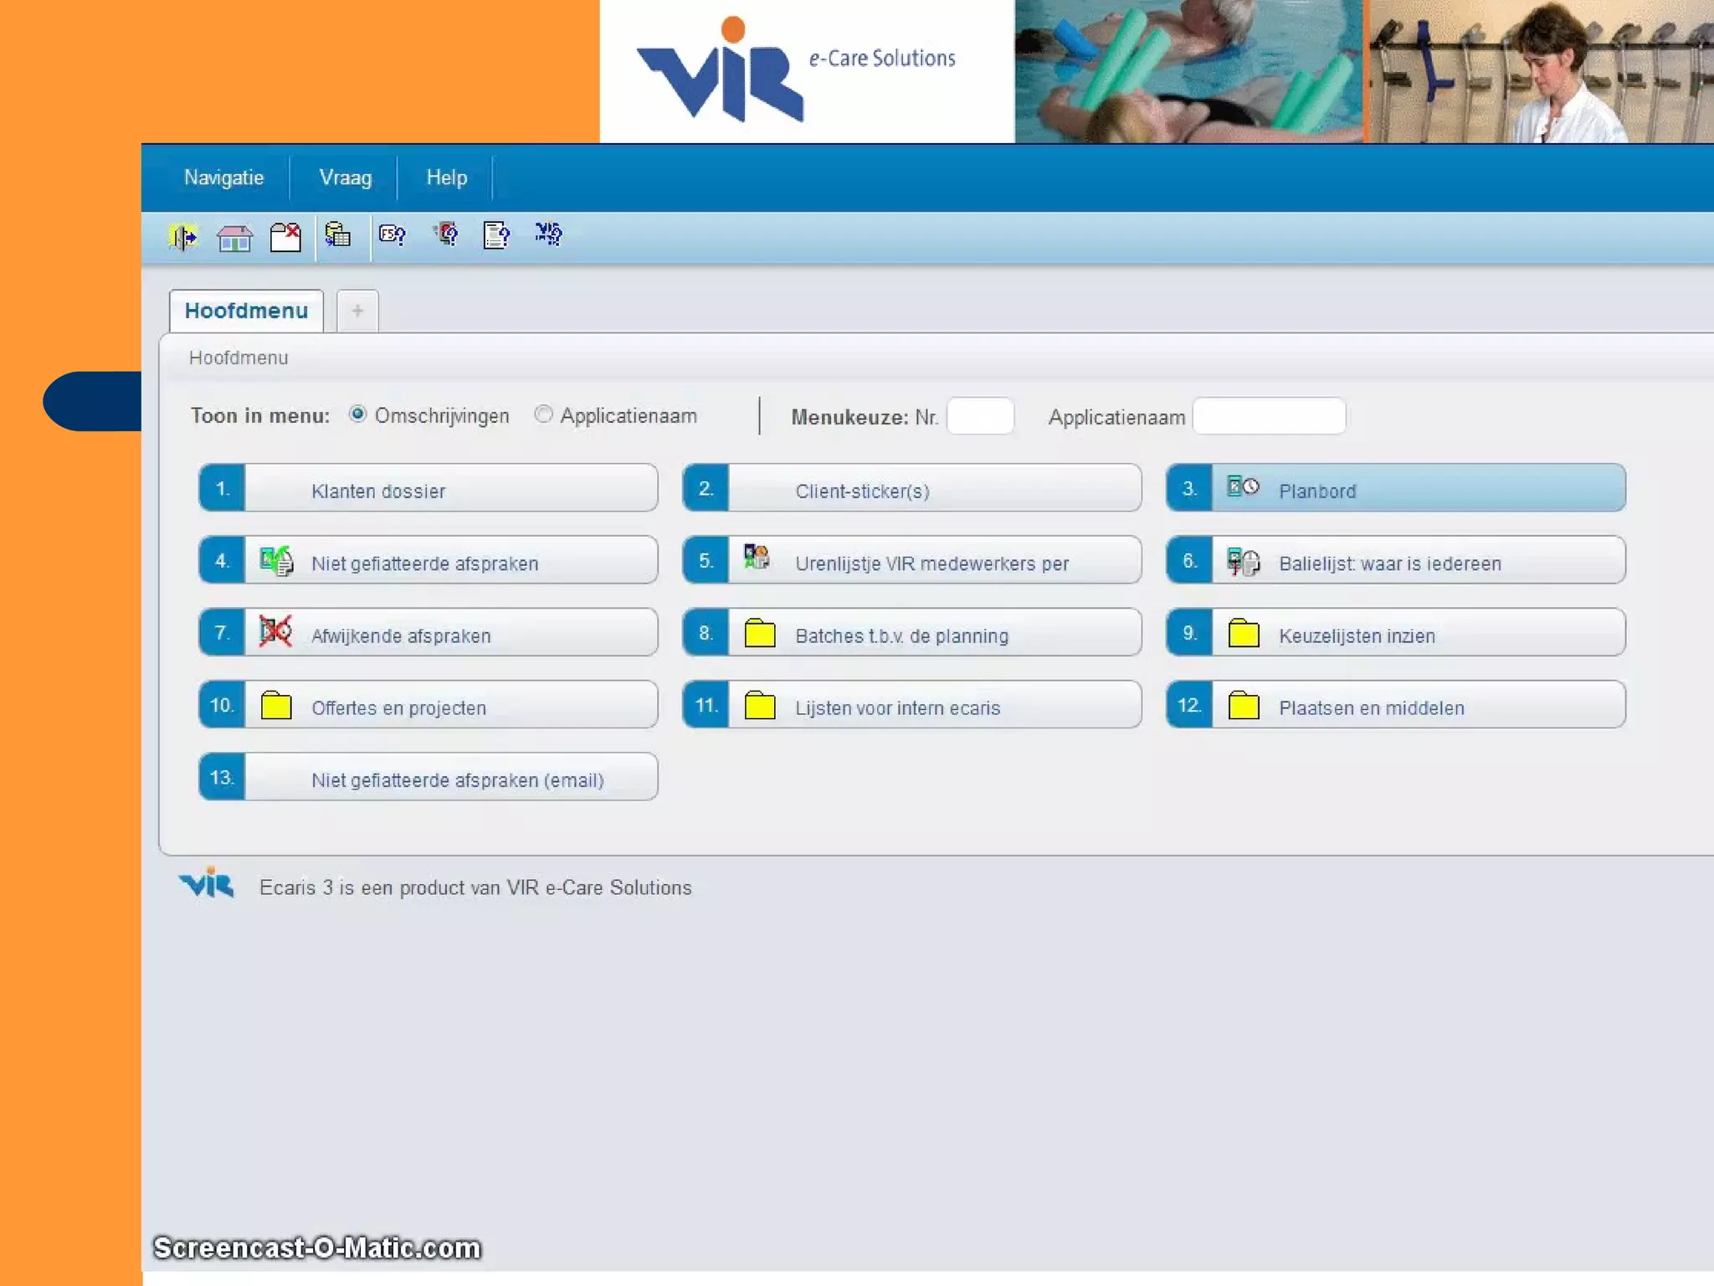Open the Vraag menu
The width and height of the screenshot is (1714, 1286).
click(345, 177)
